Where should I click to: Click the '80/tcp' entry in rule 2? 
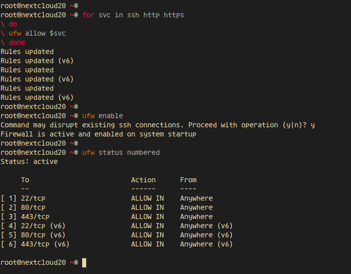pos(33,207)
